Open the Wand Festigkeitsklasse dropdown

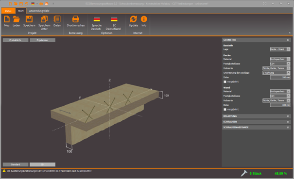(280, 96)
